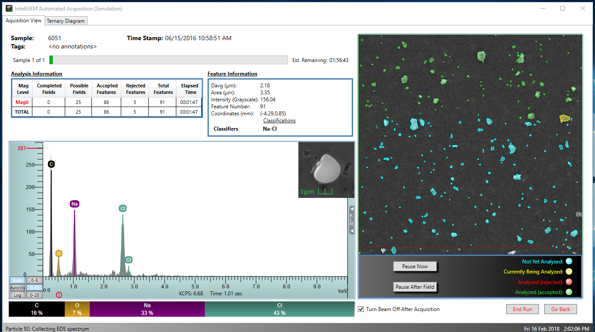Click the yellow Currently Being Analyzed indicator
595x332 pixels.
[x=569, y=272]
